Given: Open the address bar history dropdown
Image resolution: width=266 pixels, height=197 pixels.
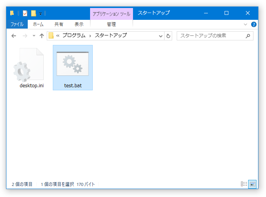Looking at the screenshot, I should (x=160, y=36).
